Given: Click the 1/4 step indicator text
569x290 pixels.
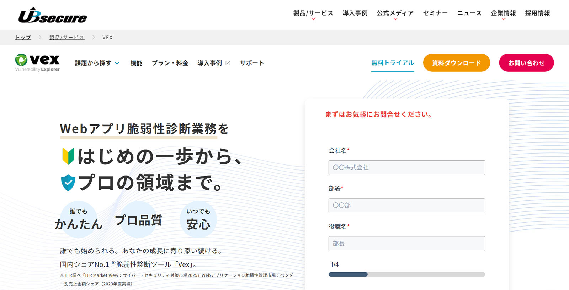Looking at the screenshot, I should [334, 264].
